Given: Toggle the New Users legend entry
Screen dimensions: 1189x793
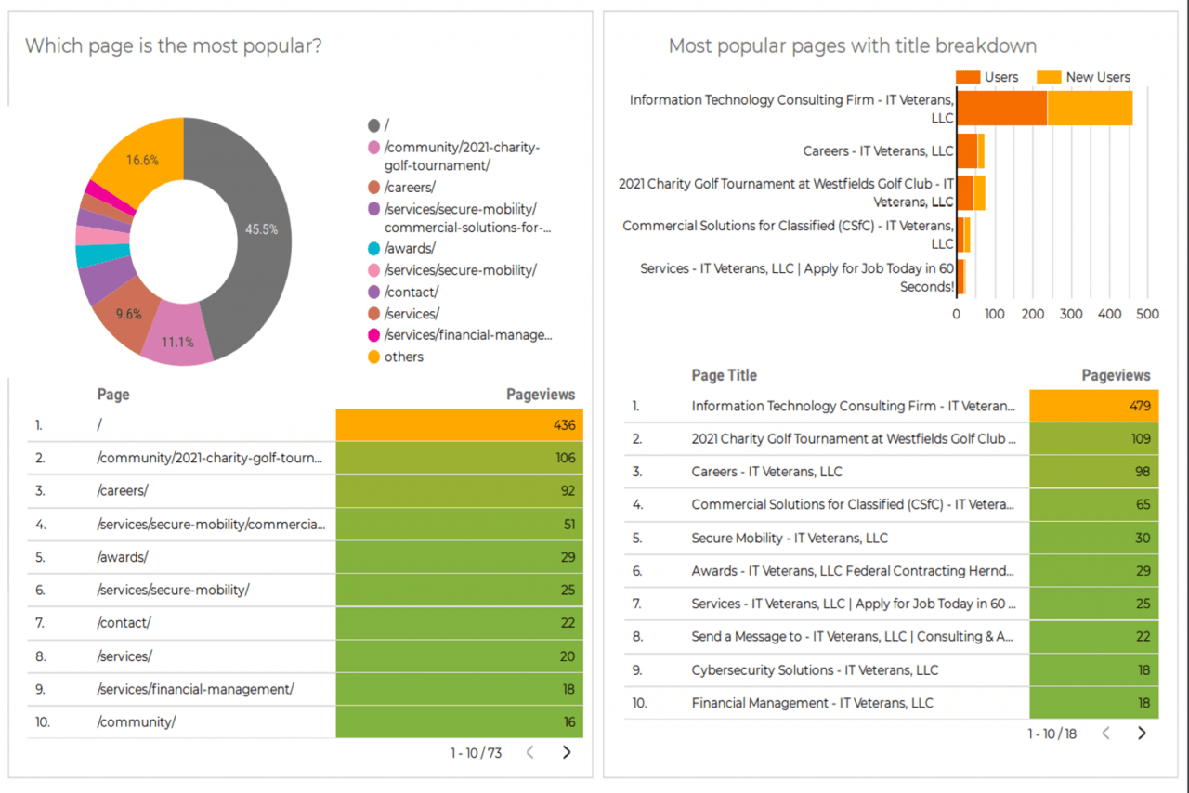Looking at the screenshot, I should 1083,77.
